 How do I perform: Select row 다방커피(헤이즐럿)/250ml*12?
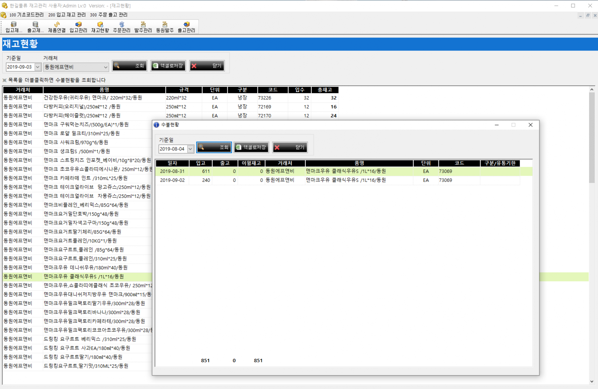pos(171,116)
